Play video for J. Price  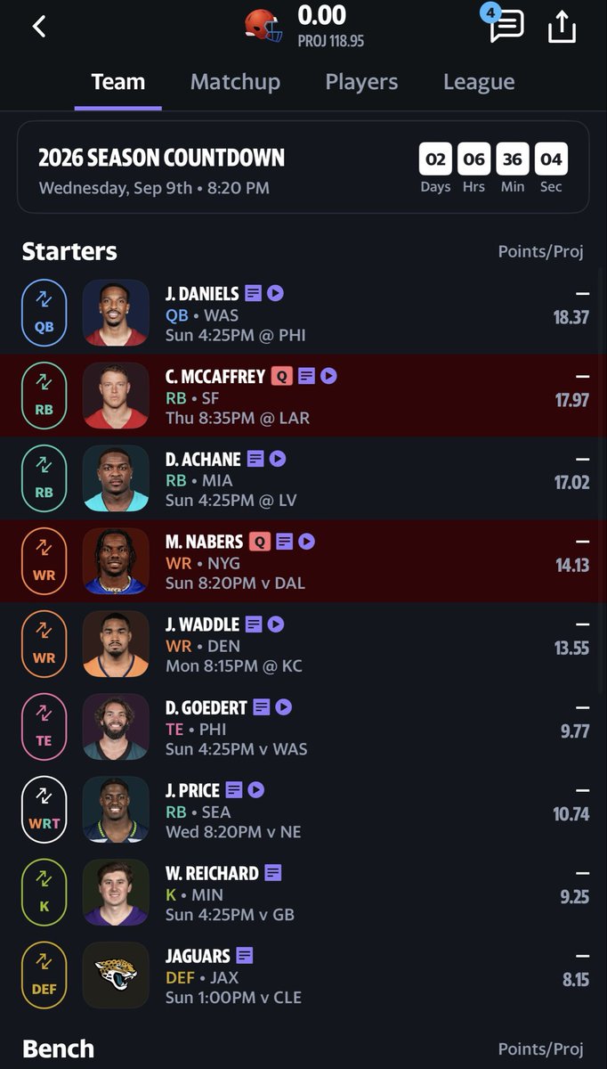(255, 790)
